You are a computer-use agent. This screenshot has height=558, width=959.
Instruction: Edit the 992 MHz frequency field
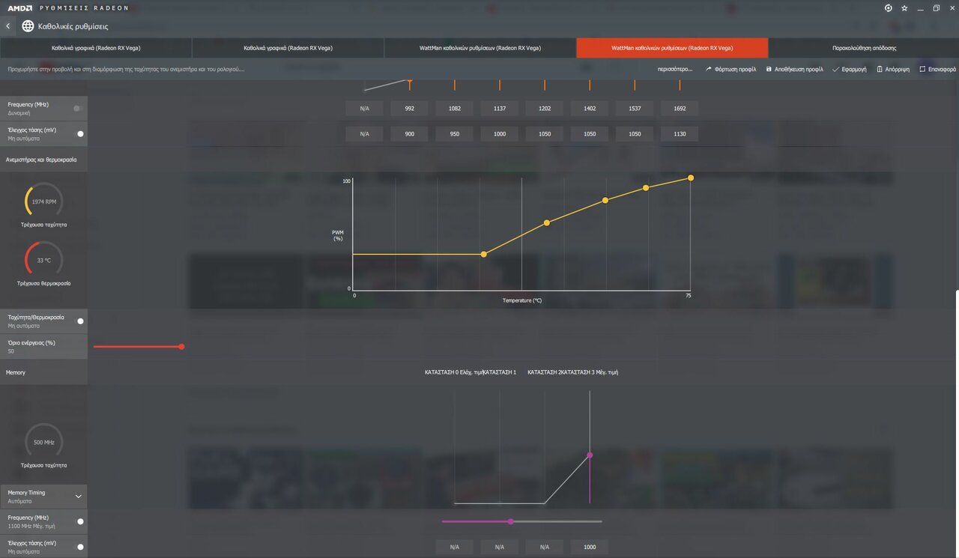click(x=409, y=109)
